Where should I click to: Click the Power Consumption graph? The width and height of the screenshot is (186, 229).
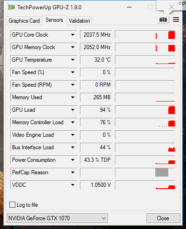pyautogui.click(x=145, y=160)
